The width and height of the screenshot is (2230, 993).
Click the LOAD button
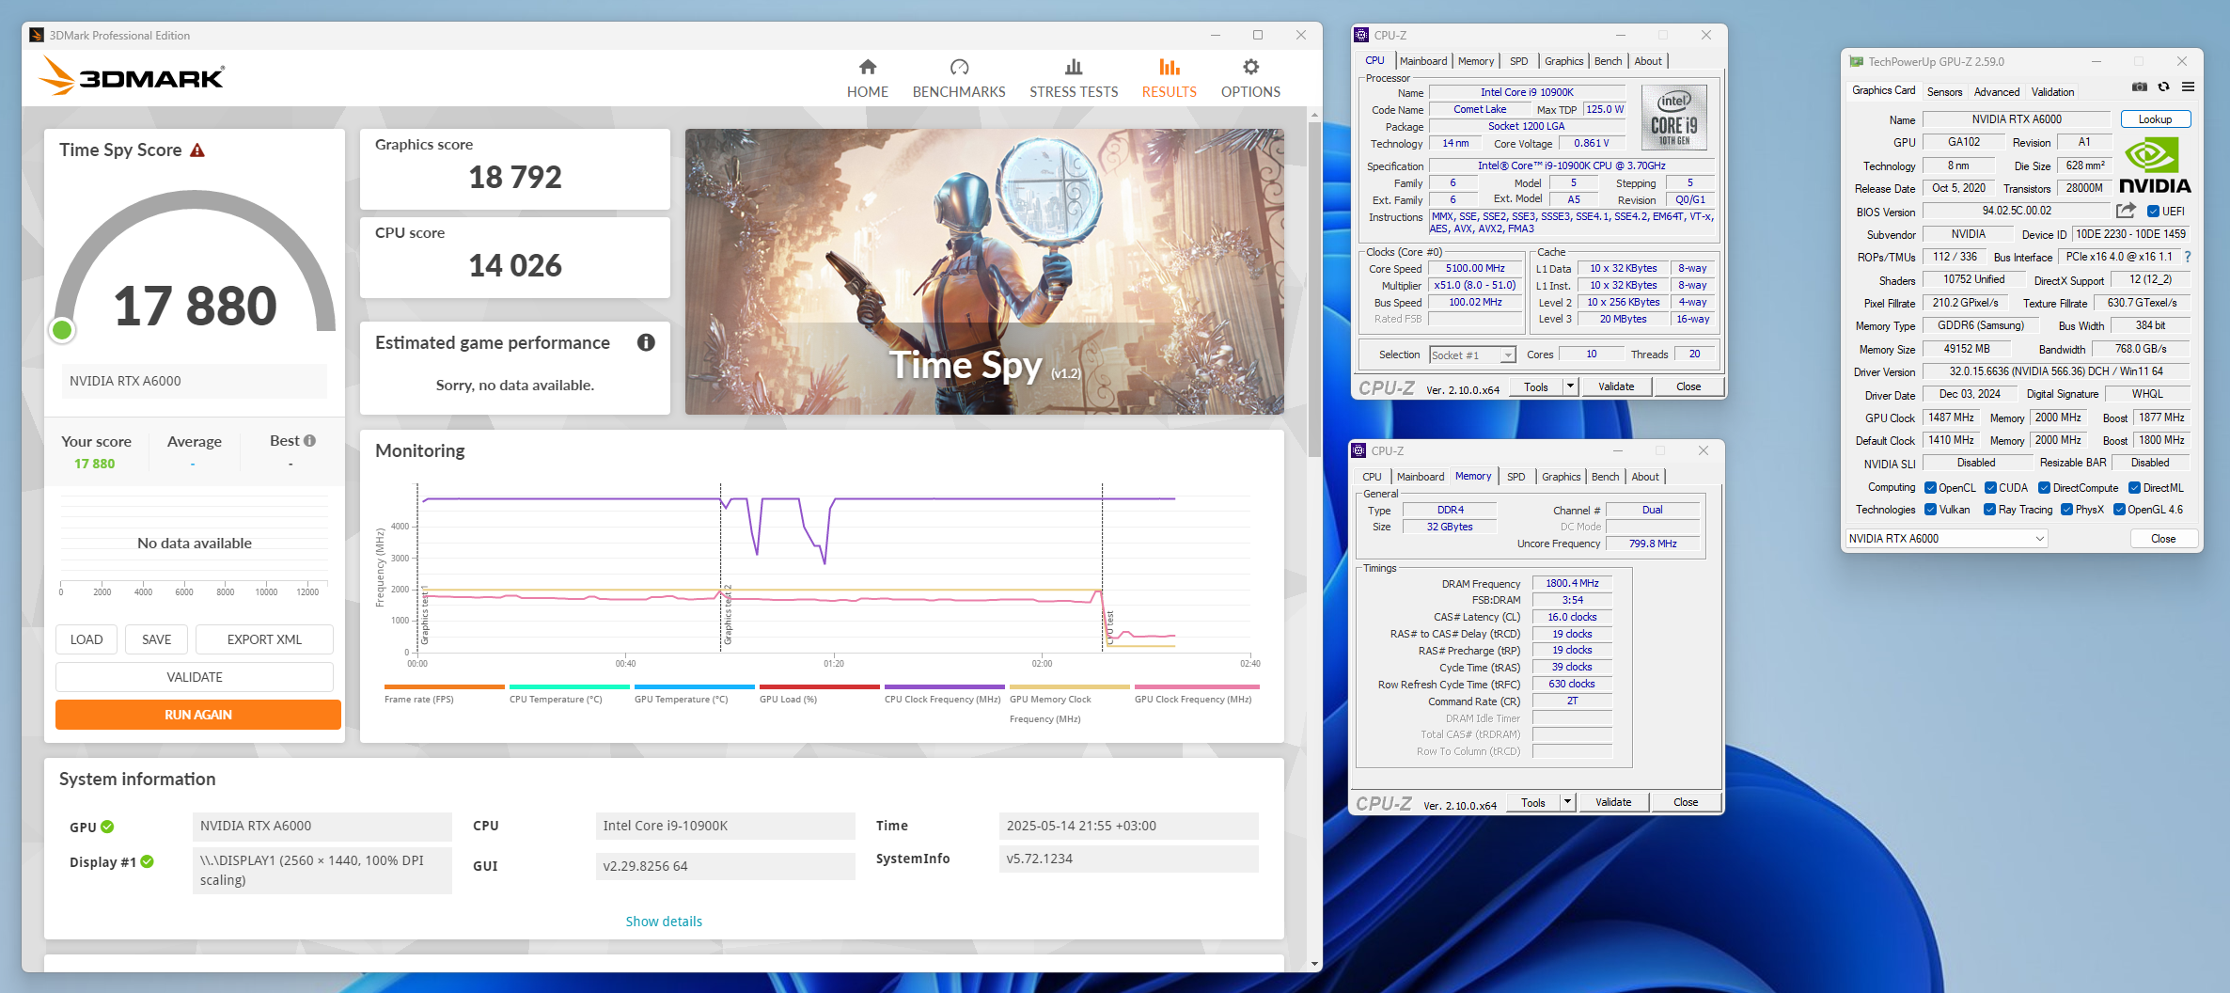(x=86, y=639)
